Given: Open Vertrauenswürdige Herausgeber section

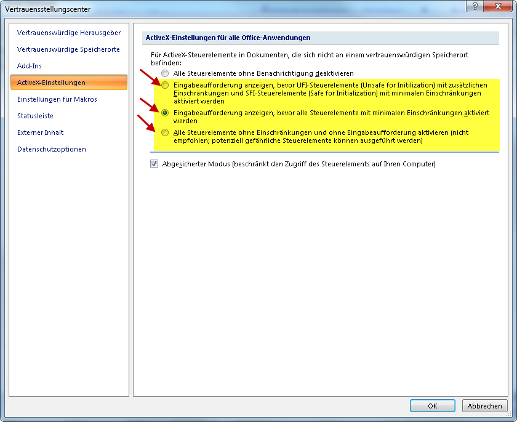Looking at the screenshot, I should pos(69,33).
